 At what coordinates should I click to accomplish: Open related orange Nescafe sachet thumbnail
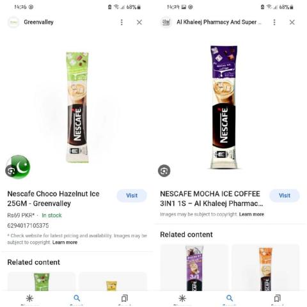(x=265, y=268)
